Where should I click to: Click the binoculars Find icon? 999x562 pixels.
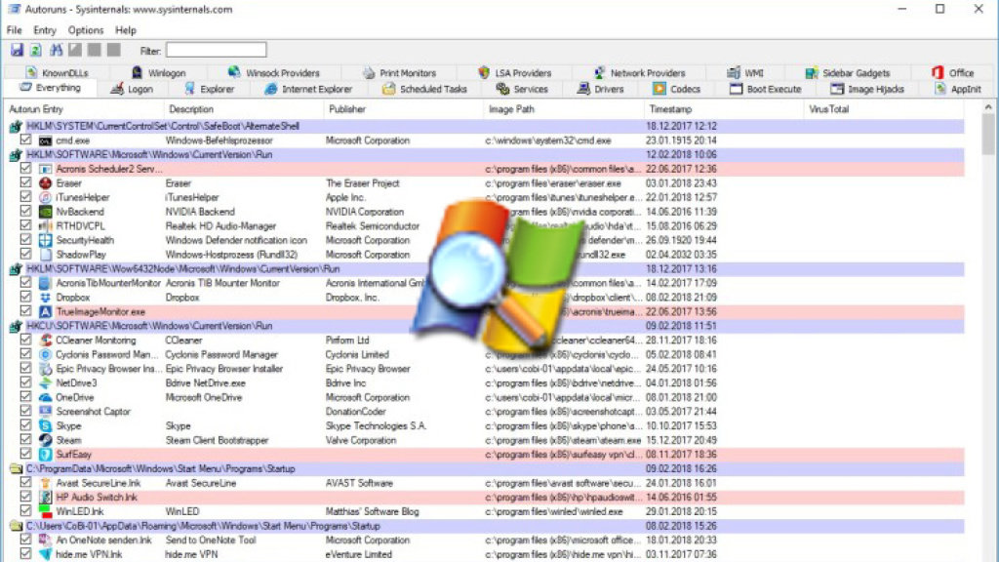click(57, 50)
